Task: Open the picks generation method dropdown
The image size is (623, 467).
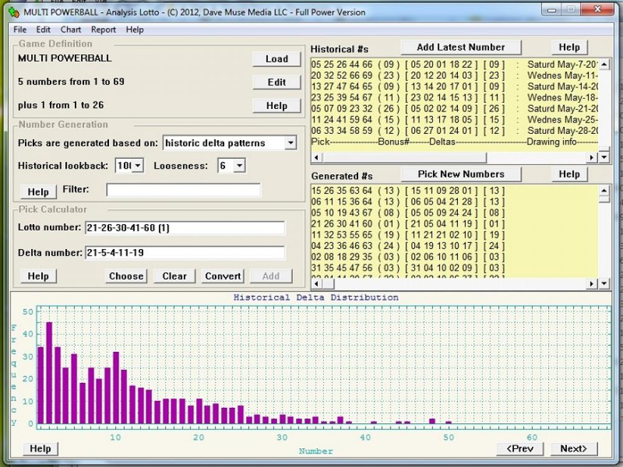Action: [x=290, y=143]
